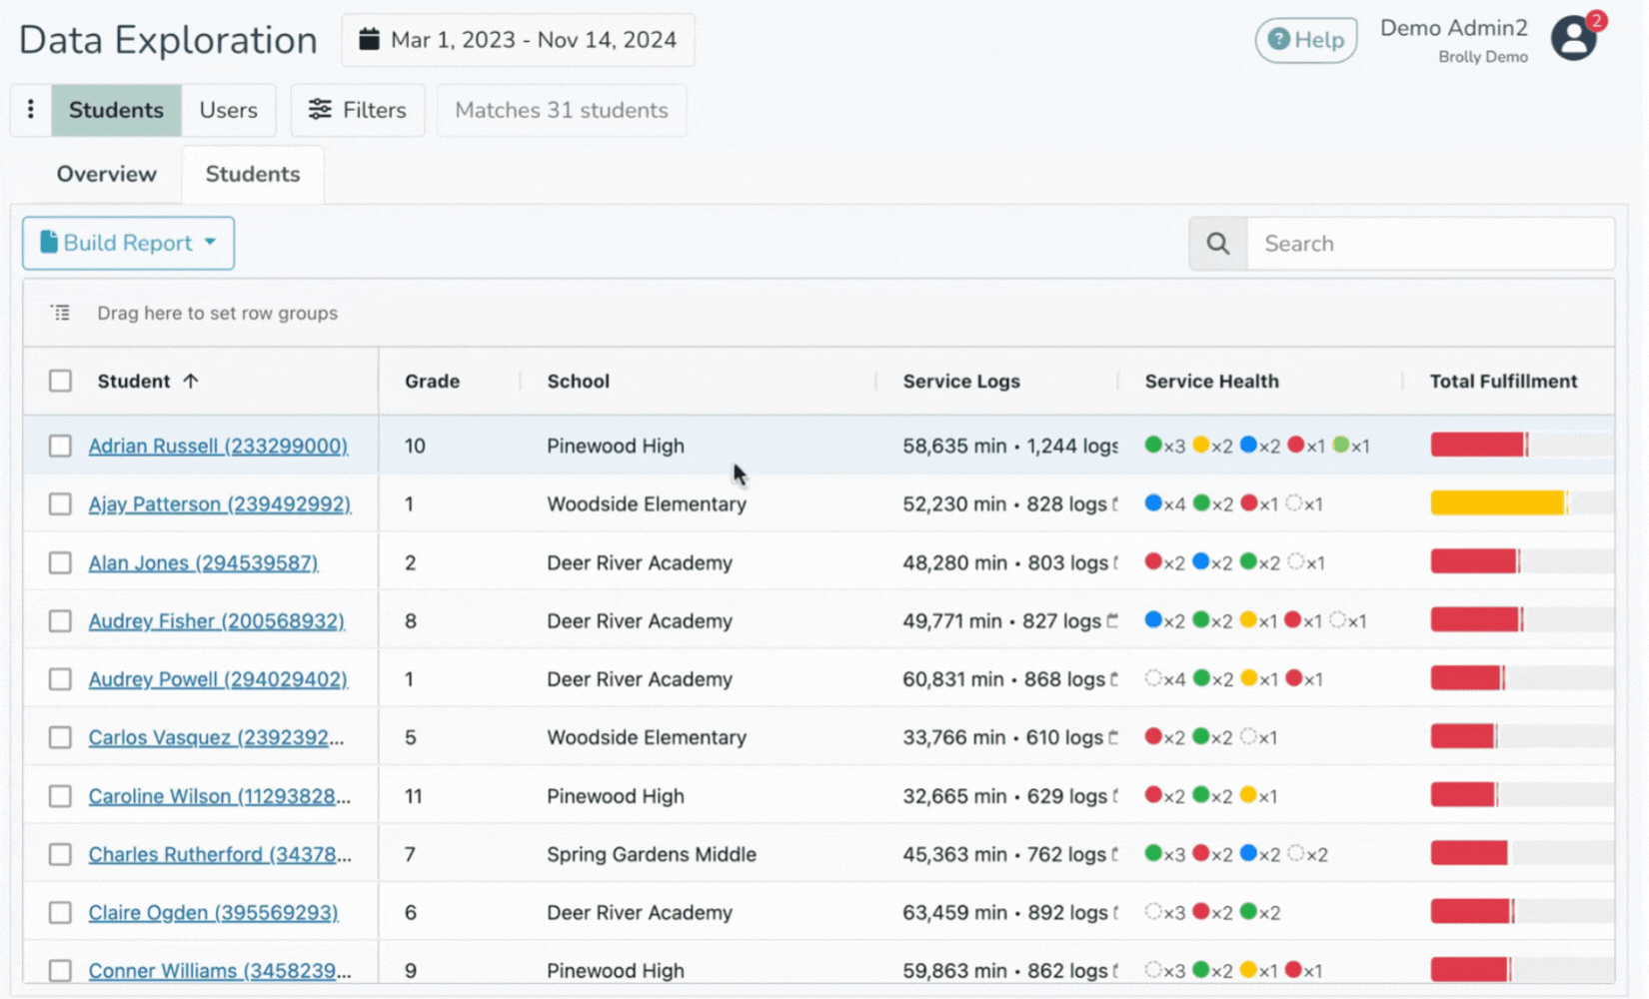Click Ajay Patterson's yellow fulfillment bar
The width and height of the screenshot is (1649, 999).
coord(1497,502)
